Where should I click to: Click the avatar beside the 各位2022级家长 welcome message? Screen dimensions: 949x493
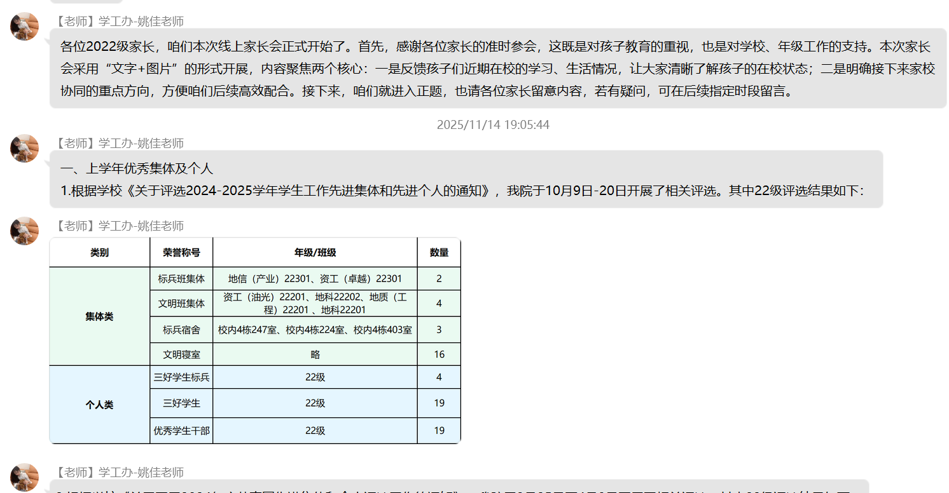point(24,27)
